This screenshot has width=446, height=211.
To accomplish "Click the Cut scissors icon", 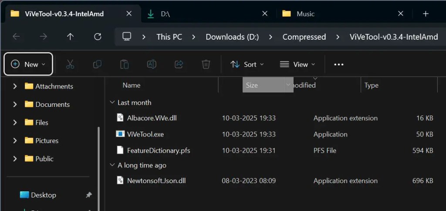I will (x=70, y=65).
